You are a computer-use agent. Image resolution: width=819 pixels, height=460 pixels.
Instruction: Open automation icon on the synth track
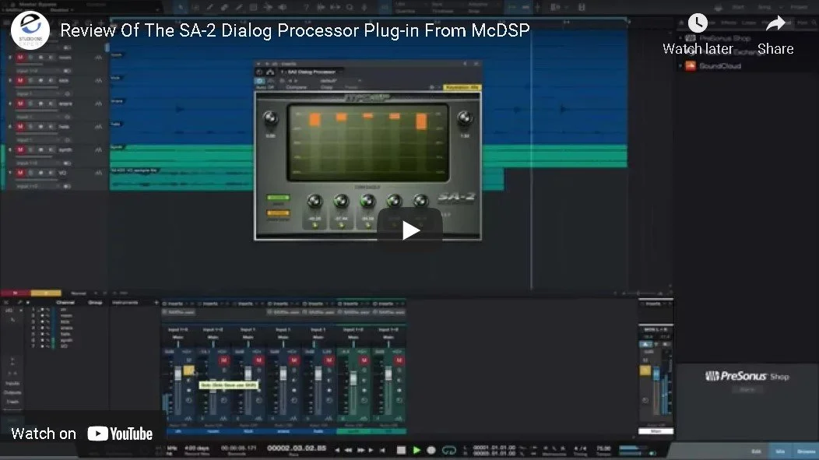pyautogui.click(x=98, y=150)
